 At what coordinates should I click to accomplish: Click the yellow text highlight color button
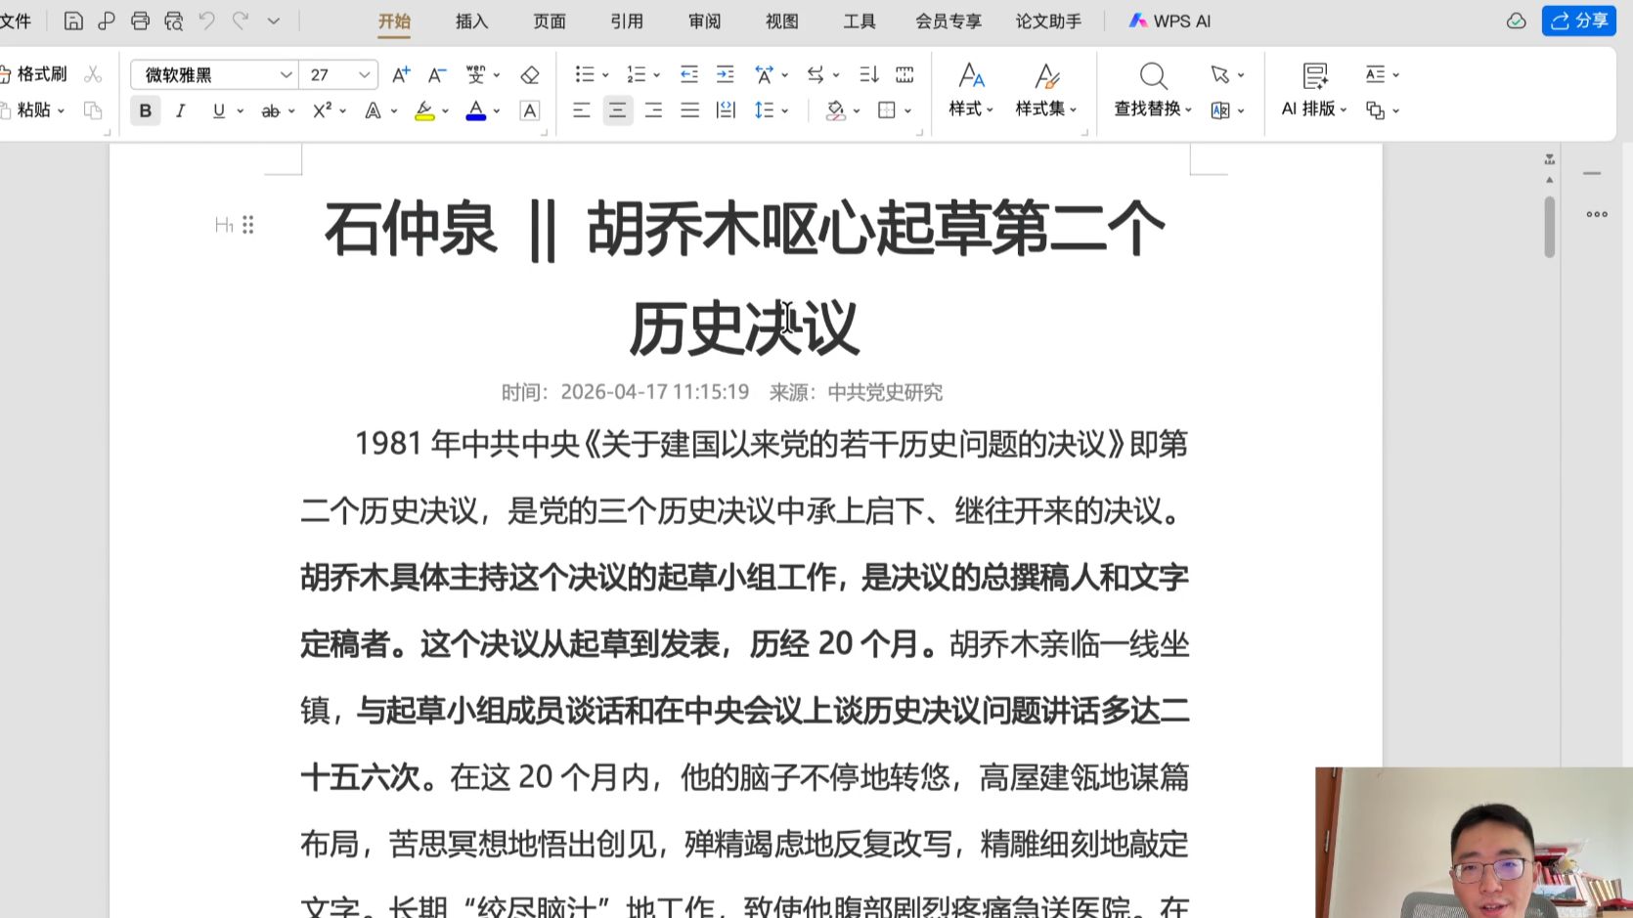click(424, 110)
